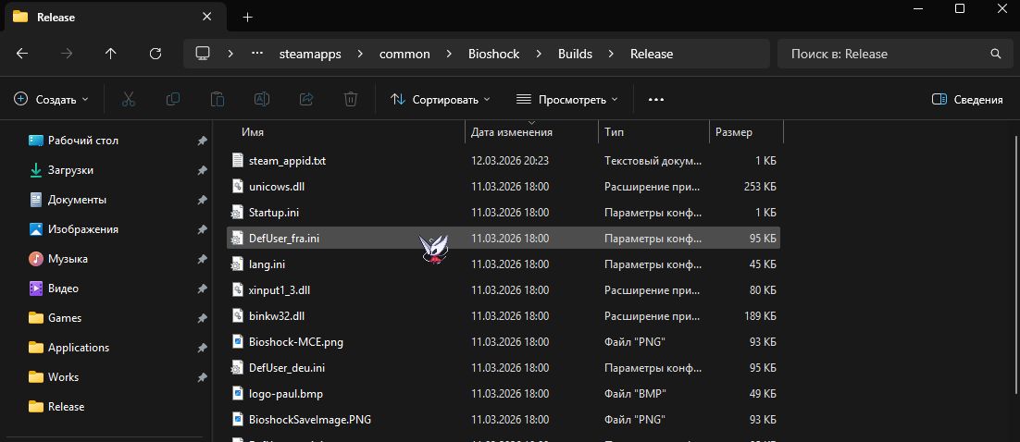Open Загрузки in sidebar
Image resolution: width=1020 pixels, height=442 pixels.
click(x=70, y=170)
